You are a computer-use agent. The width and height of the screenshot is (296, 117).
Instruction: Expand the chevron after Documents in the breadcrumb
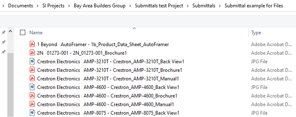37,6
